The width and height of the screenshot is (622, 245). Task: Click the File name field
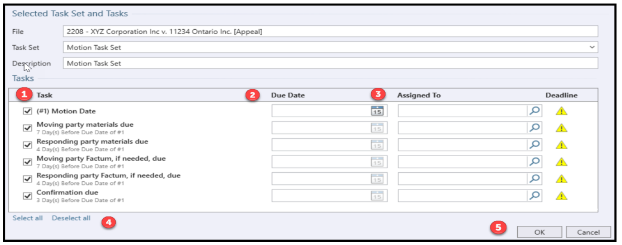330,32
